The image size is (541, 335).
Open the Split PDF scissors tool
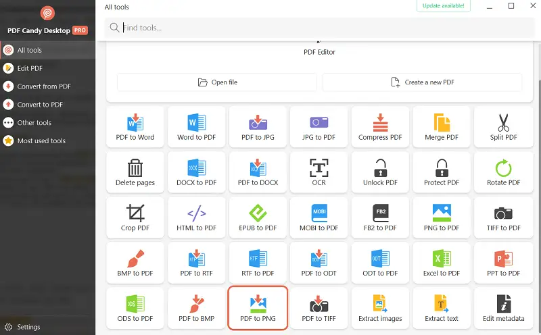coord(503,127)
